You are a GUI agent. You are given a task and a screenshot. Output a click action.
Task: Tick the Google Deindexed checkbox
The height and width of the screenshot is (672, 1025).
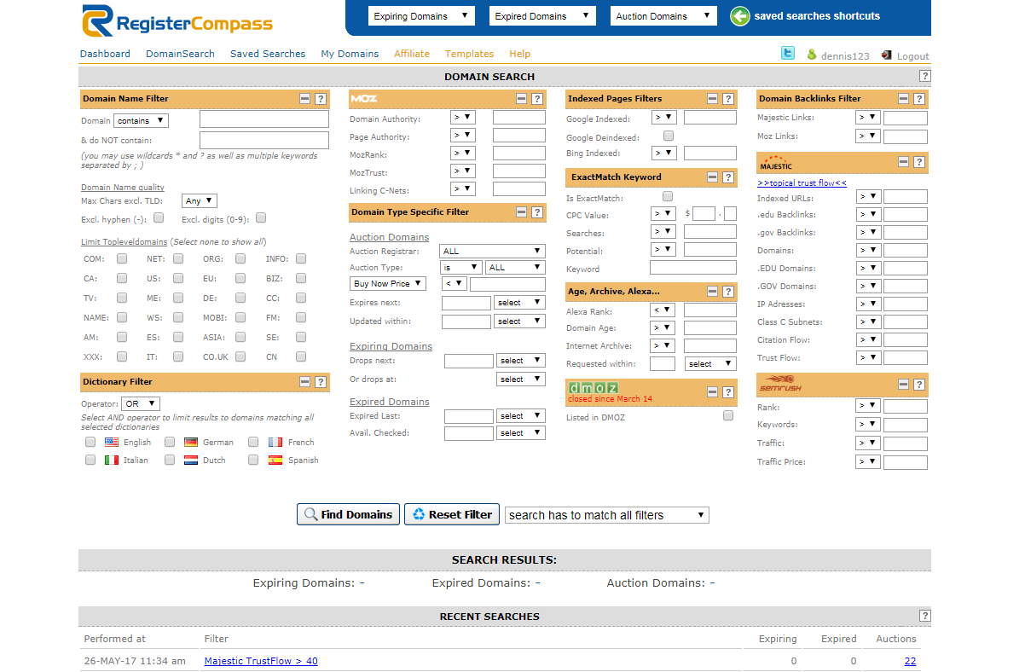click(669, 136)
